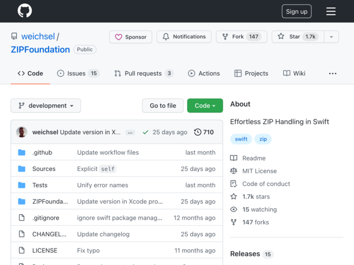The height and width of the screenshot is (265, 354).
Task: Click '11 months ago' on LICENSE row
Action: pos(195,251)
